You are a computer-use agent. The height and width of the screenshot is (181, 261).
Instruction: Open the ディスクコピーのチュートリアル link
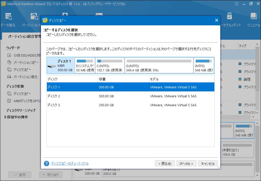(70, 164)
